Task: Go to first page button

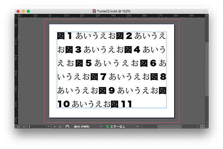Action: (19, 127)
